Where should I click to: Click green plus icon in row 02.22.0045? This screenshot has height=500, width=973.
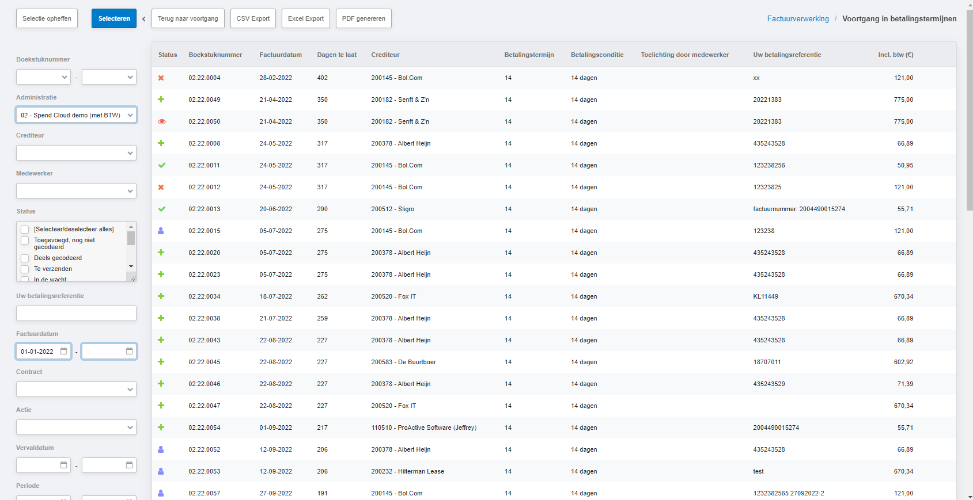point(161,362)
